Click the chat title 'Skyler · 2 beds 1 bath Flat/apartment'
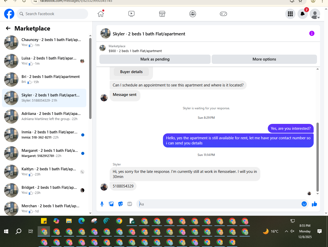 [x=149, y=34]
